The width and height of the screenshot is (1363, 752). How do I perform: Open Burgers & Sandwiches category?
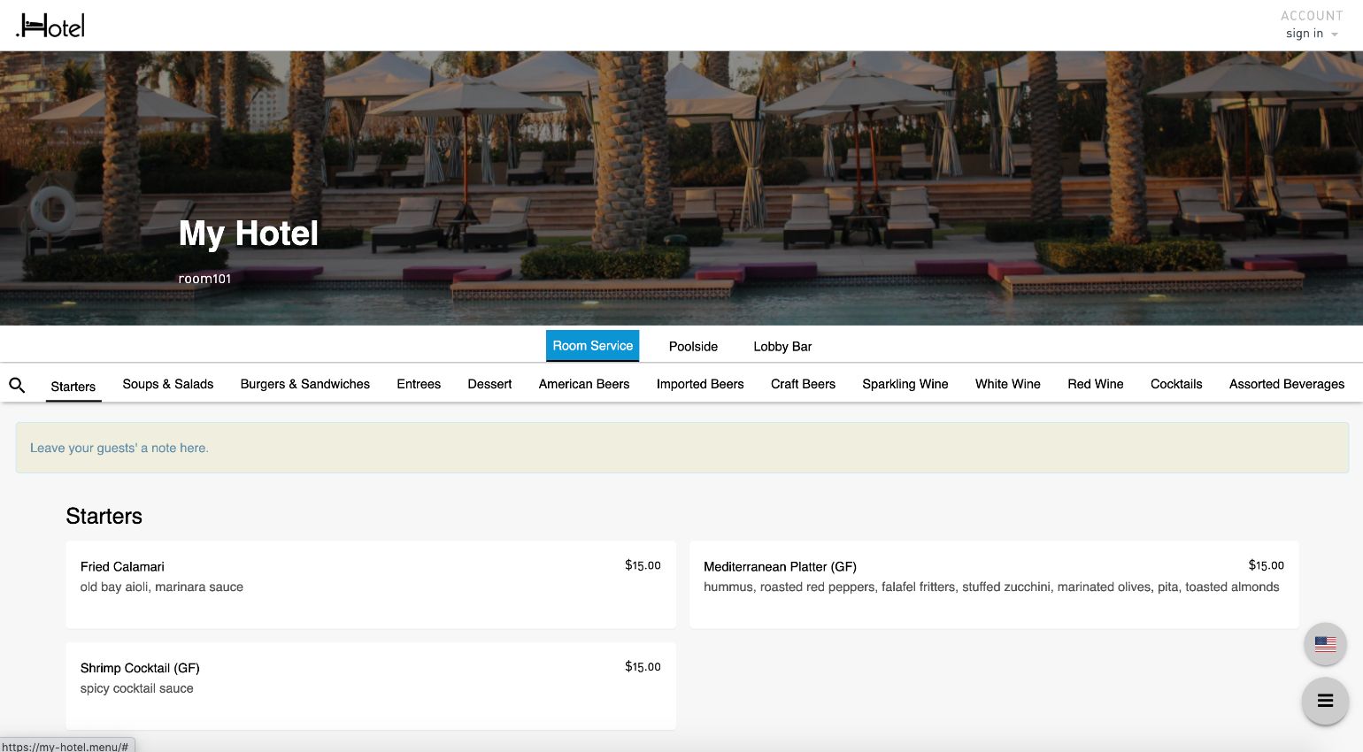pyautogui.click(x=305, y=384)
